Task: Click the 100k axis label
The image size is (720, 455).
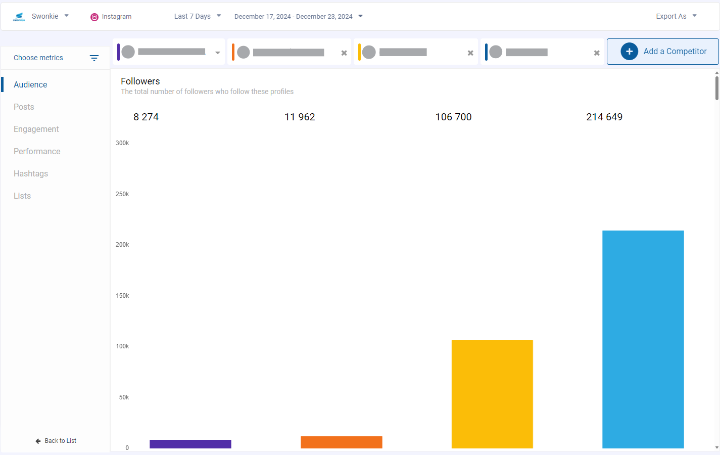Action: point(122,346)
